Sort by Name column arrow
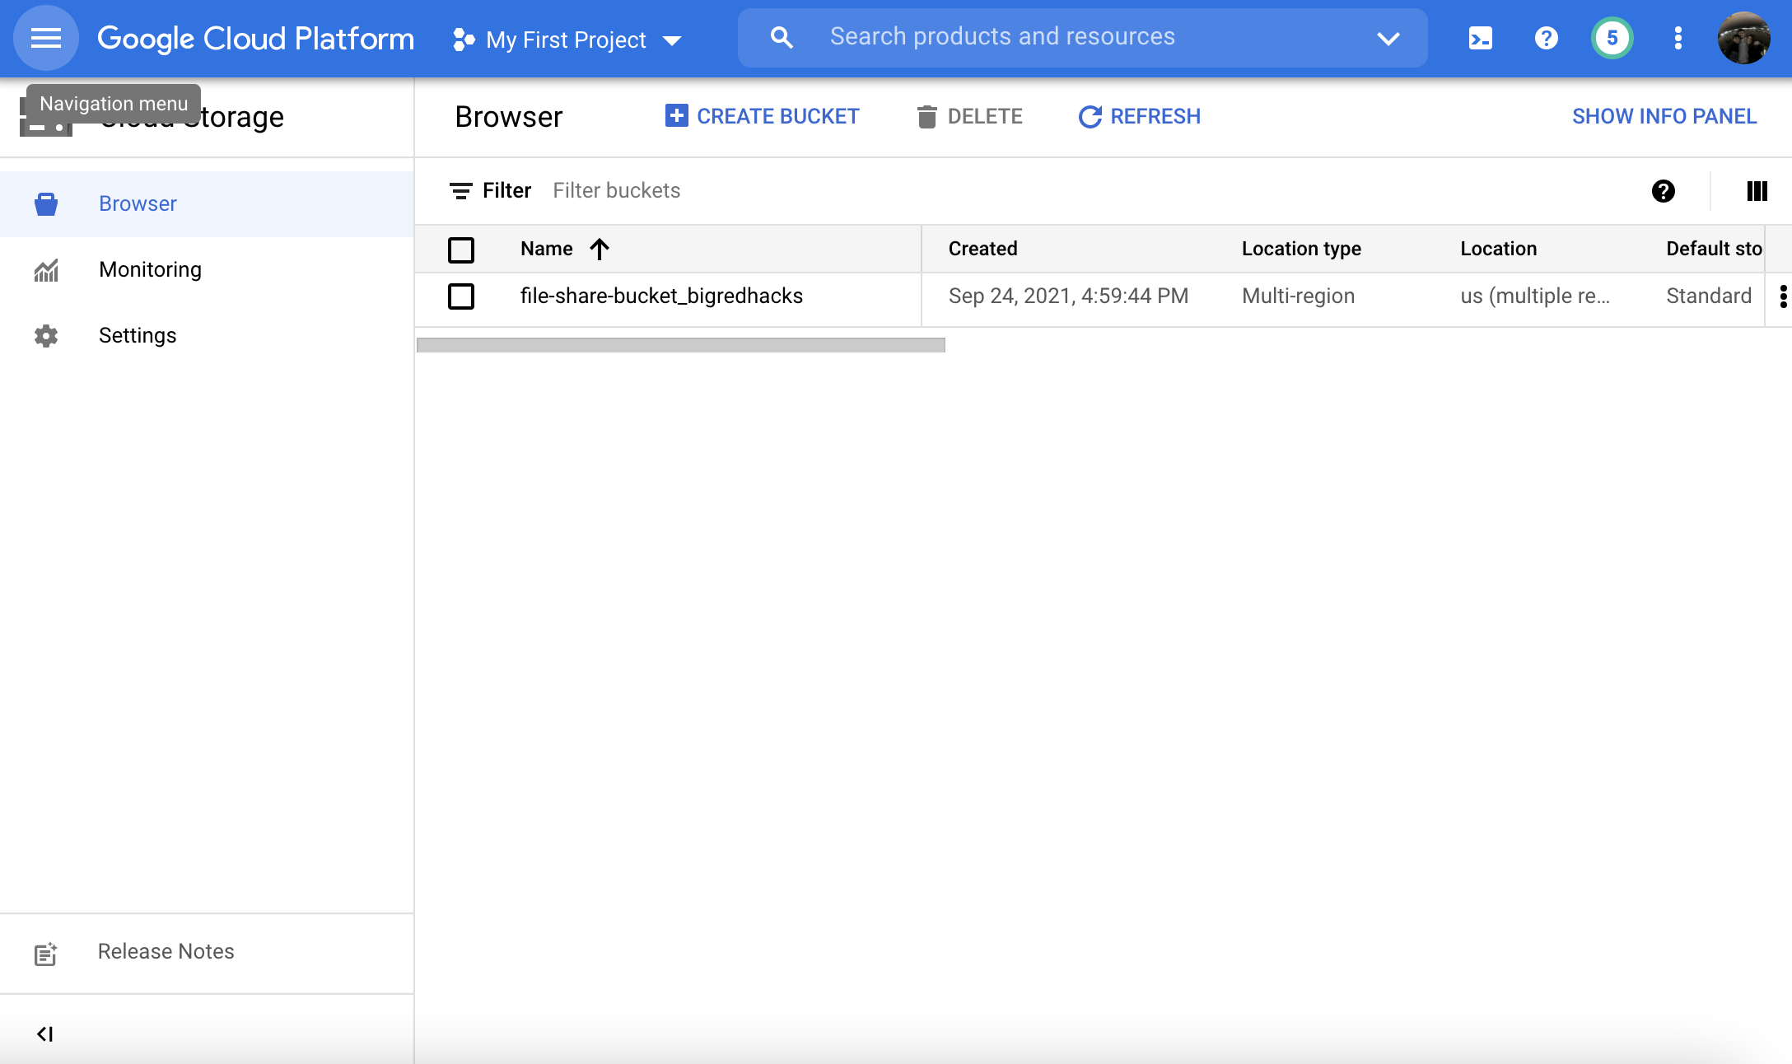 pos(600,249)
